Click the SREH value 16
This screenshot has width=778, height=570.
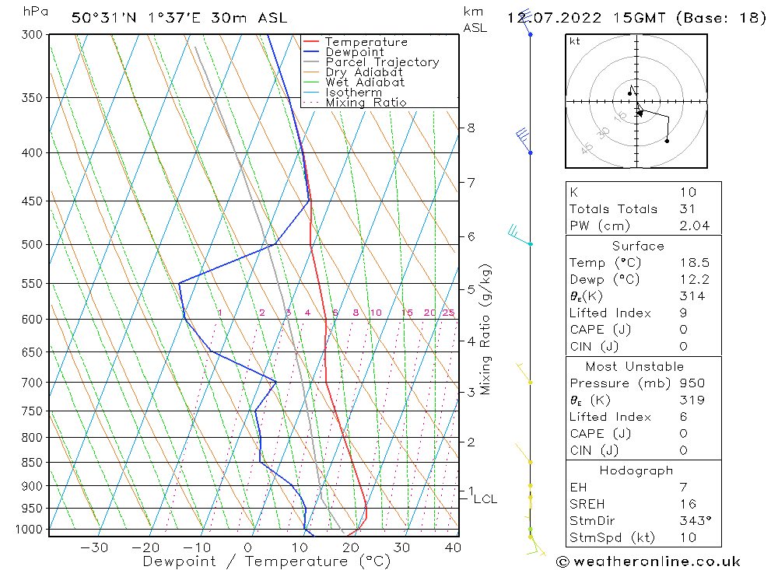click(x=689, y=504)
